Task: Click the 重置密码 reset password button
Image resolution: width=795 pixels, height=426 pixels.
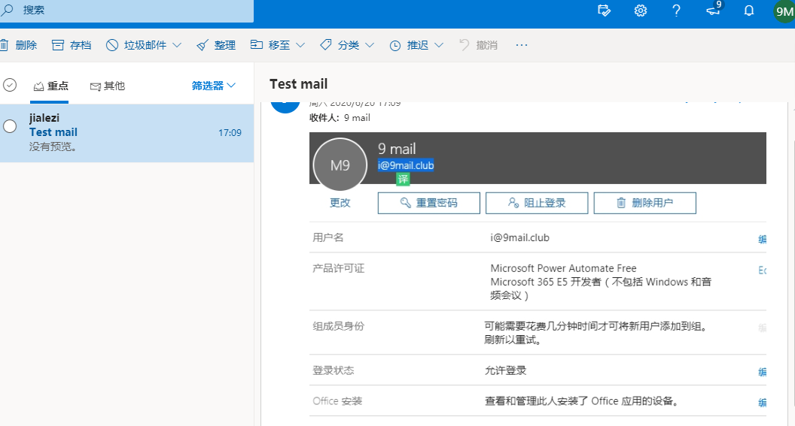Action: (429, 203)
